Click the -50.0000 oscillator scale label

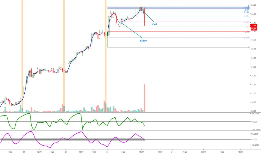coord(255,145)
